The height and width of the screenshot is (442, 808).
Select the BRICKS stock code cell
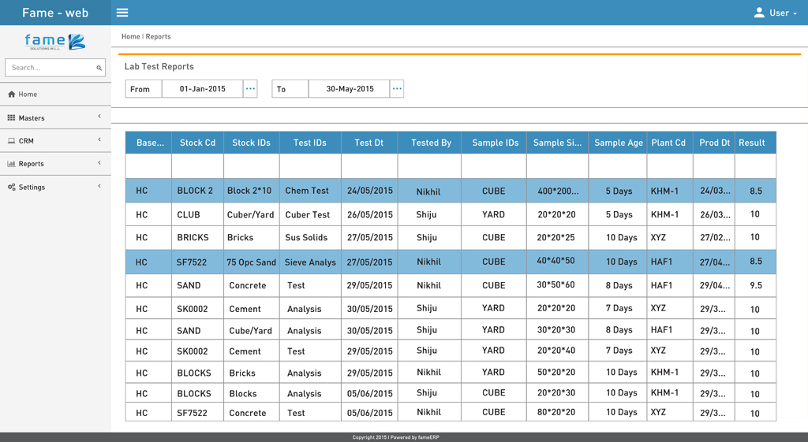(x=197, y=237)
